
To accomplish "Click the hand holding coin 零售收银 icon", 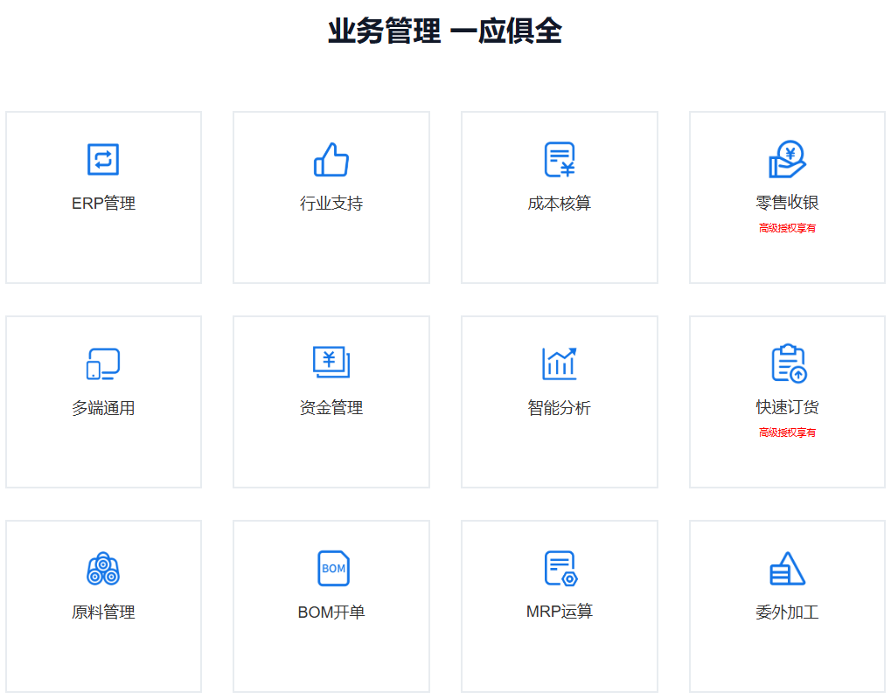I will tap(787, 159).
